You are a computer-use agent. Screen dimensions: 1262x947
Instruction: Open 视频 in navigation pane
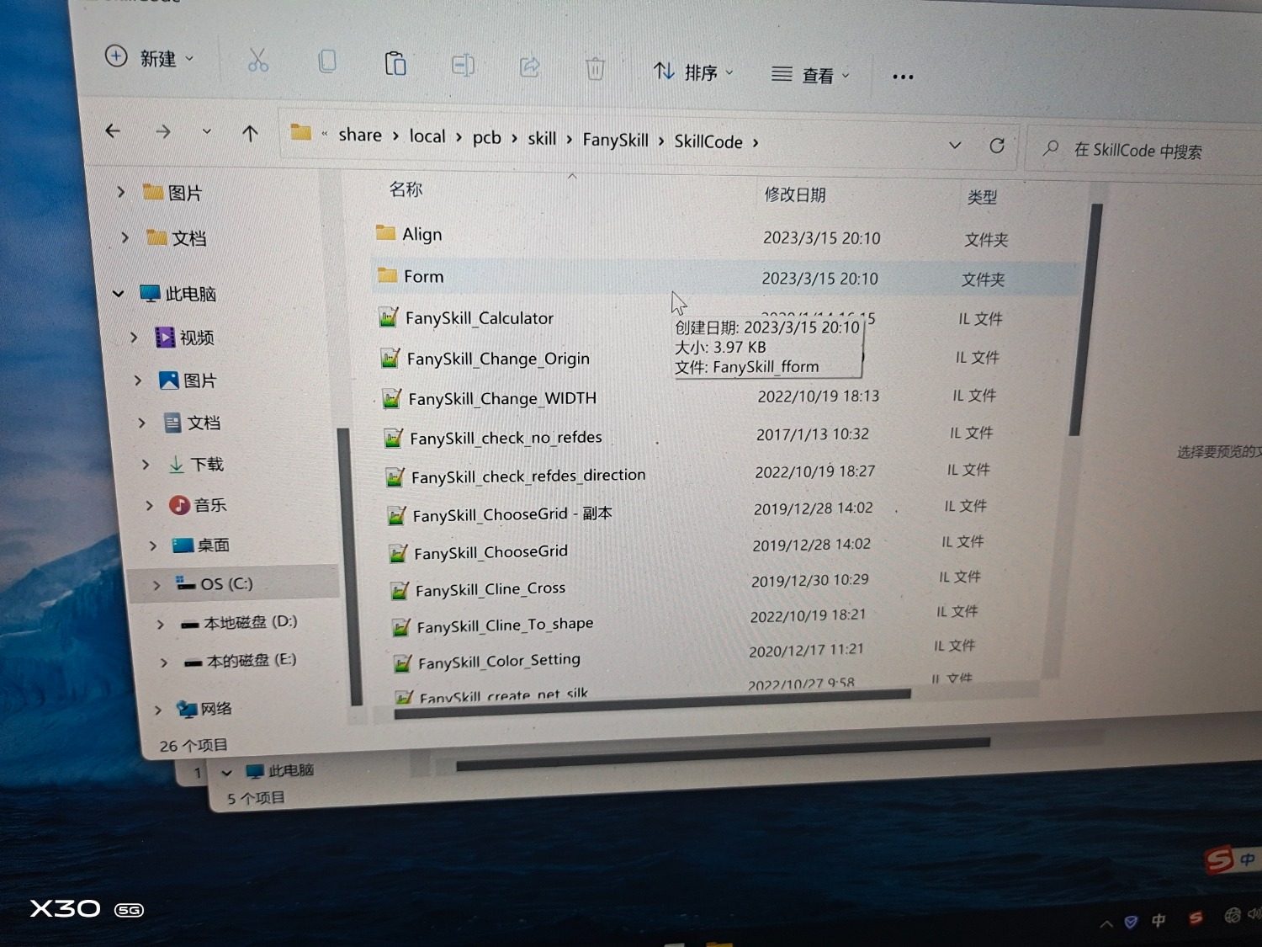[185, 338]
